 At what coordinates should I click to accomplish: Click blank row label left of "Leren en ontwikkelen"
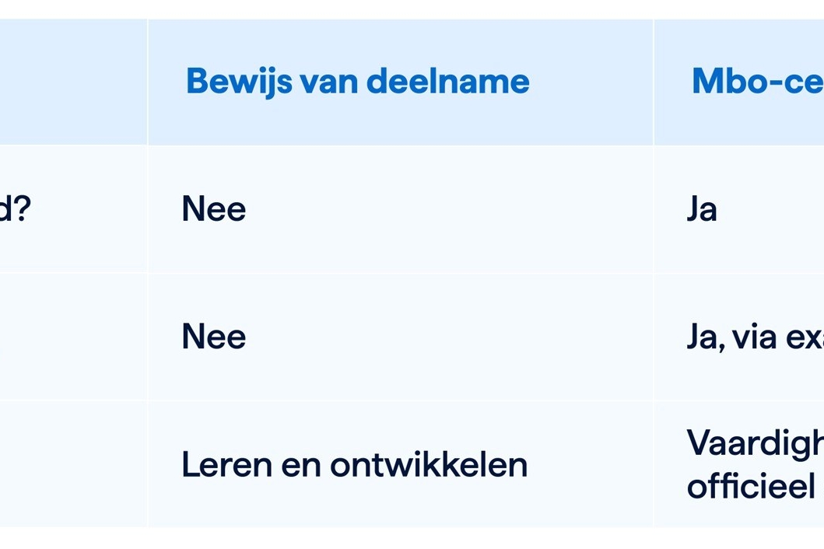point(73,464)
